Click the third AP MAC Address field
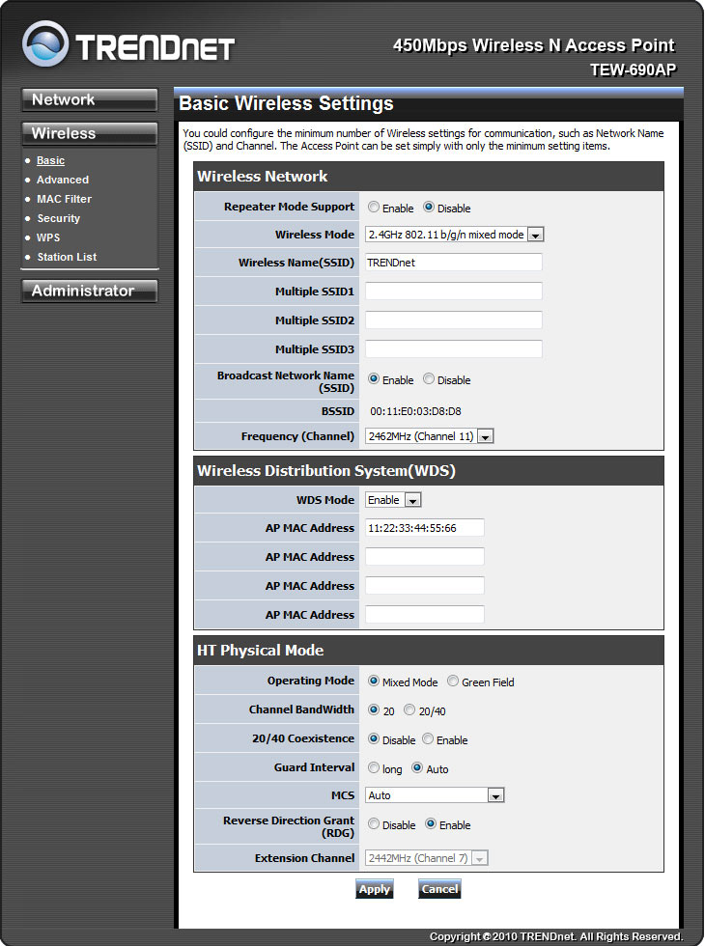The width and height of the screenshot is (705, 946). pyautogui.click(x=425, y=586)
